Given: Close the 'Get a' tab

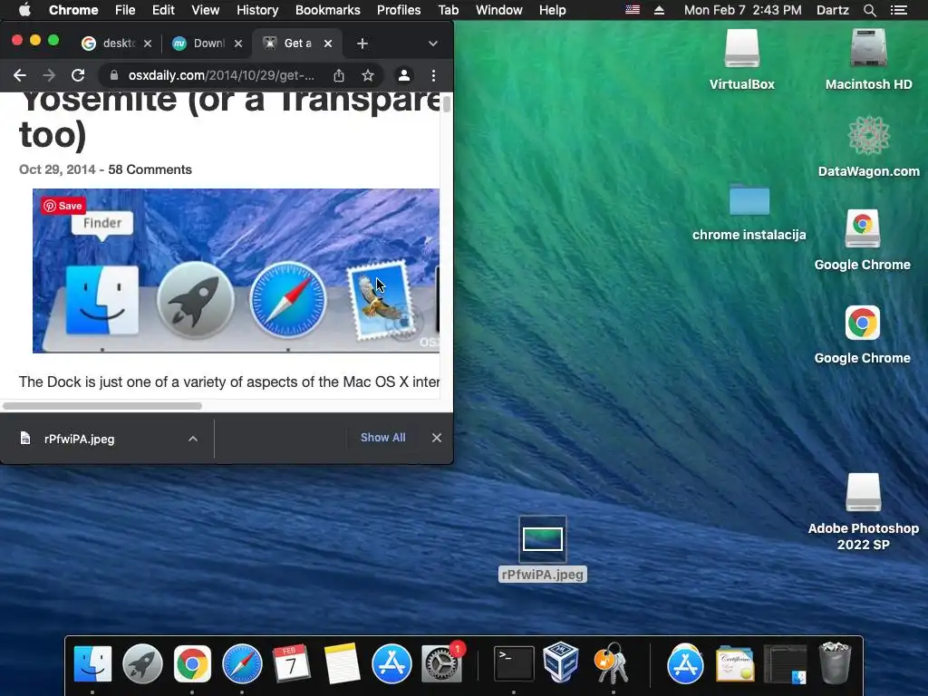Looking at the screenshot, I should [328, 43].
